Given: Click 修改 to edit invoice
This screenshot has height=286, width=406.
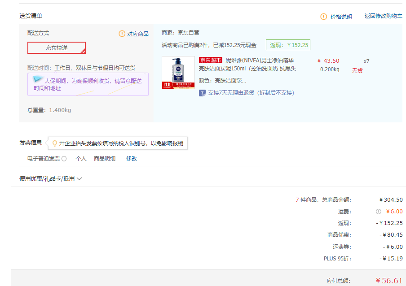Looking at the screenshot, I should point(132,159).
